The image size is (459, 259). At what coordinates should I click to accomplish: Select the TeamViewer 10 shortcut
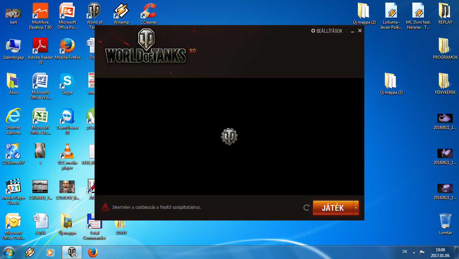[67, 121]
